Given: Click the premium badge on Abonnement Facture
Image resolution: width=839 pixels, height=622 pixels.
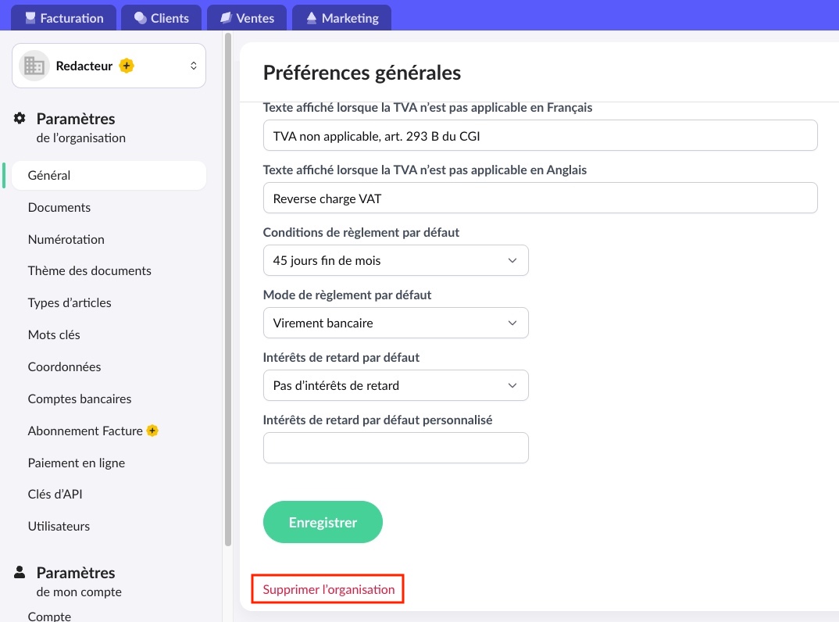Looking at the screenshot, I should (152, 431).
